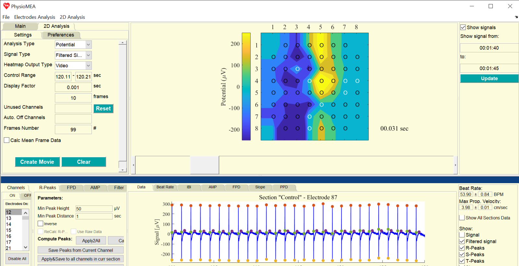Click the electrodes list scroll-down arrow
Image resolution: width=519 pixels, height=266 pixels.
(25, 247)
